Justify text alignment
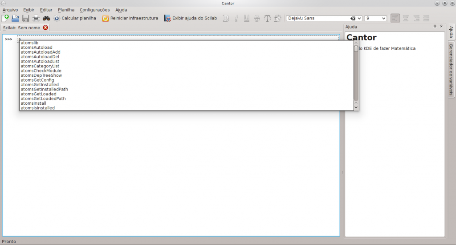Viewport: 456px width, 245px height. click(427, 18)
